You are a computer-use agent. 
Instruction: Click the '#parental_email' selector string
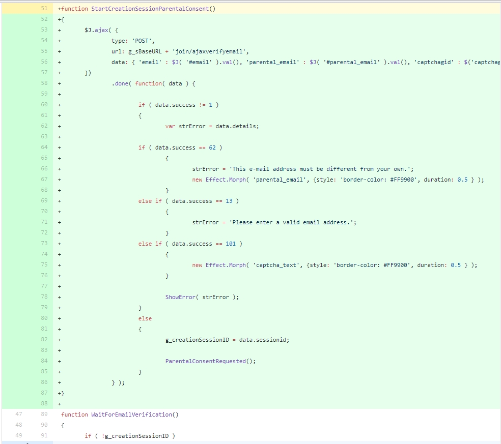[351, 62]
